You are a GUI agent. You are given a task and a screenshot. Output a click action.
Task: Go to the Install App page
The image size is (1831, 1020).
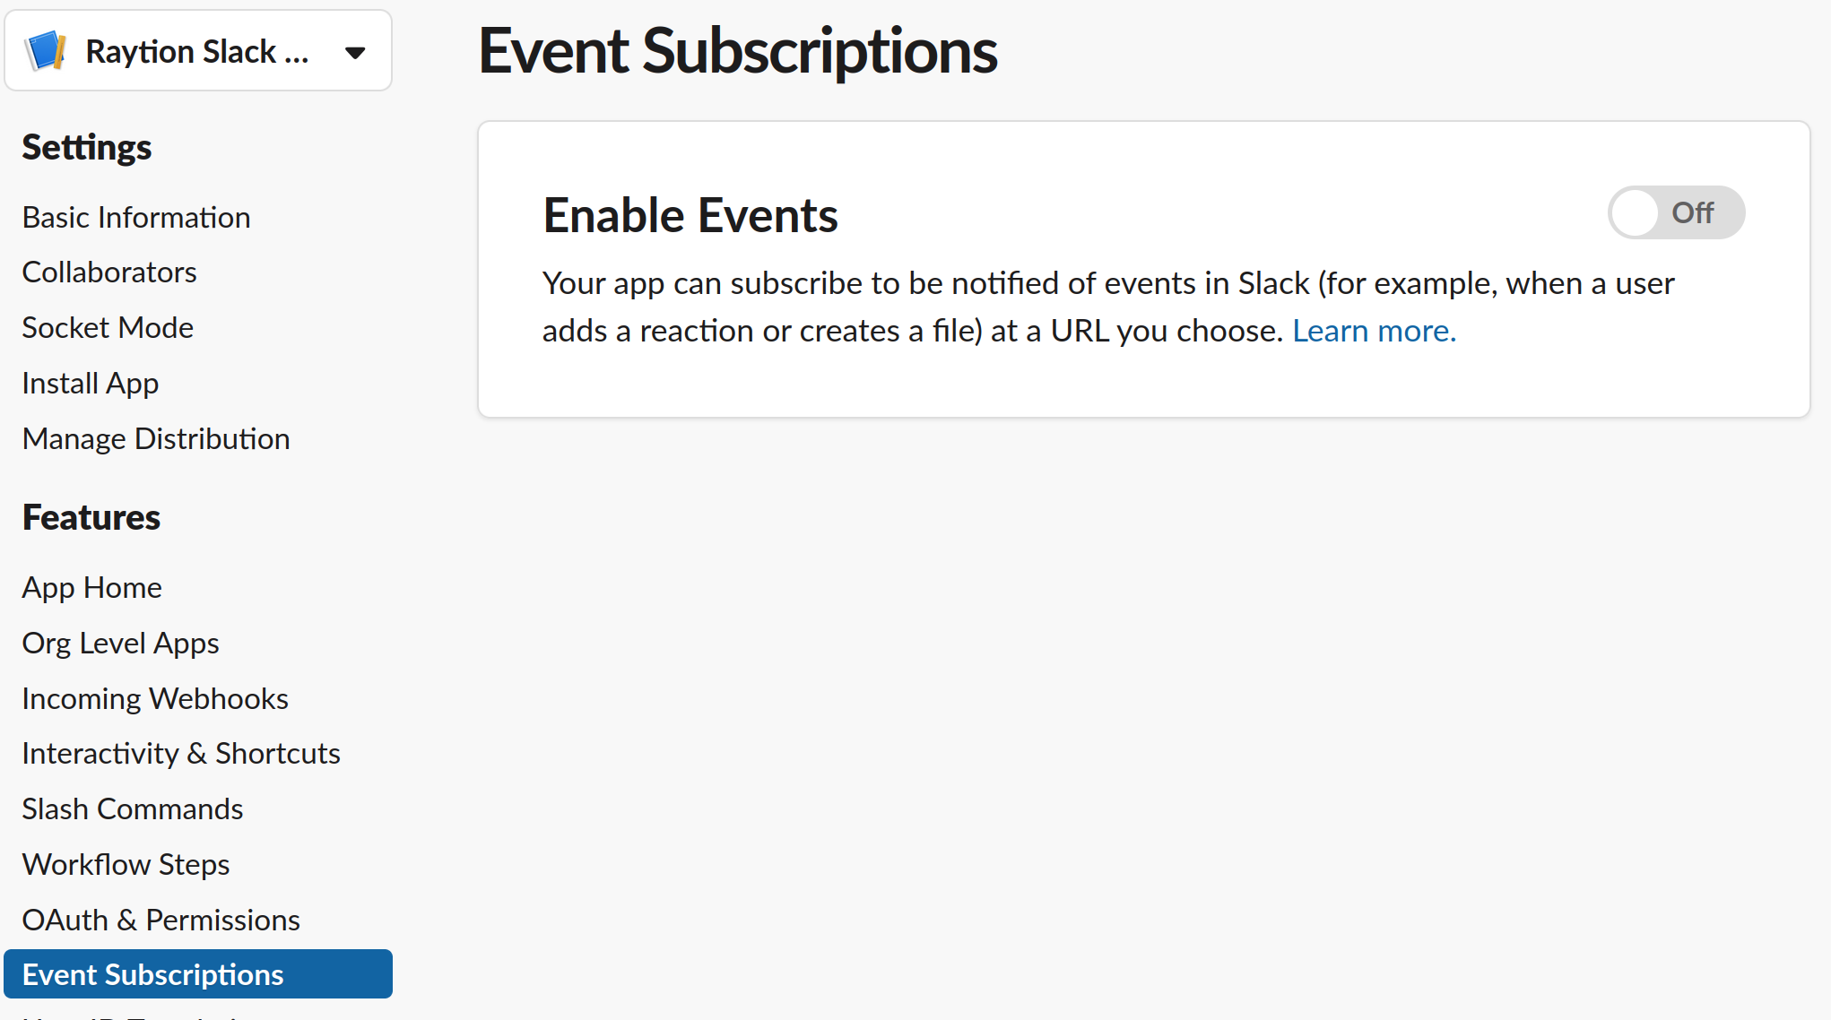90,383
